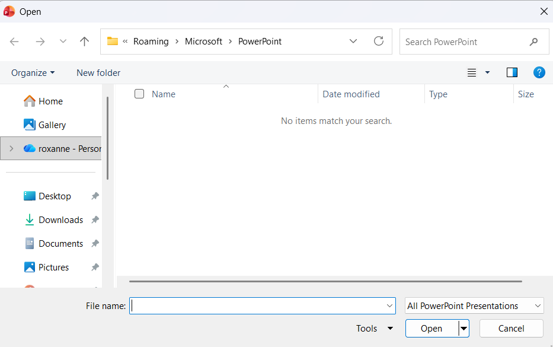
Task: Unpin Desktop using its pin icon
Action: [x=95, y=196]
